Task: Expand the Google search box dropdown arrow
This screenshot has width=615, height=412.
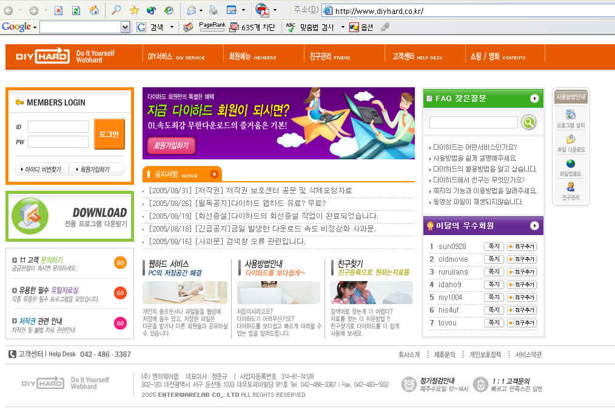Action: [126, 27]
